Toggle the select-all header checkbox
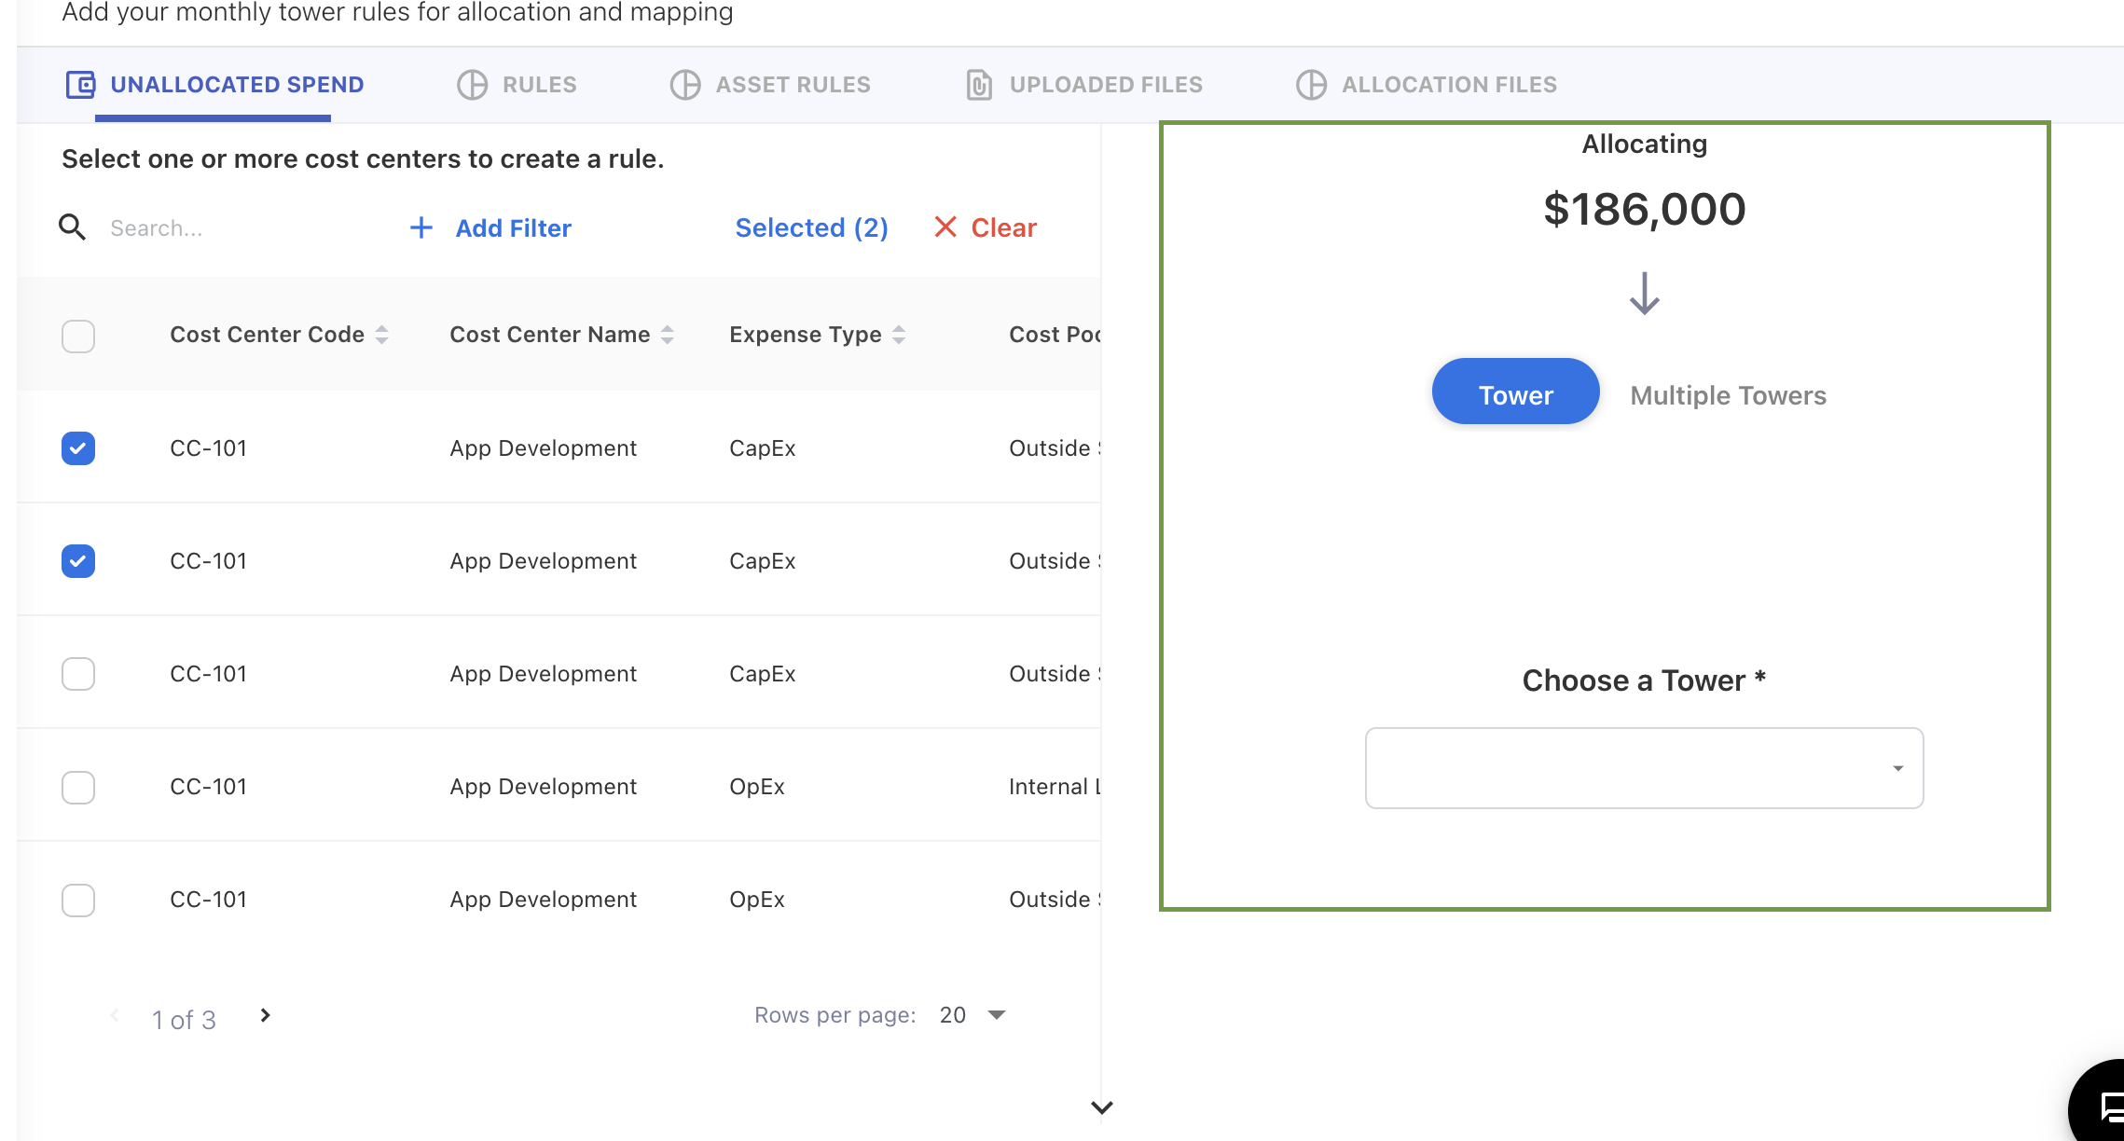 tap(78, 336)
